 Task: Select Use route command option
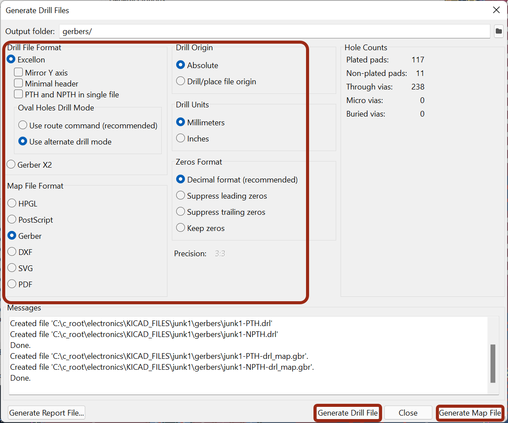click(x=23, y=125)
